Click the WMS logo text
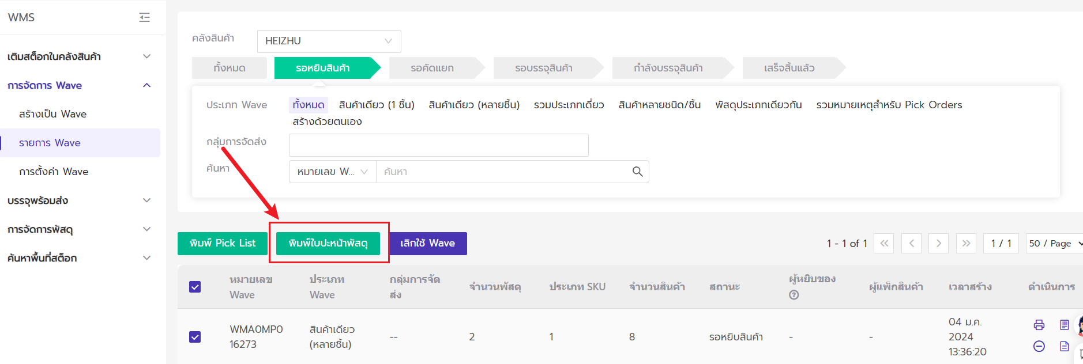This screenshot has width=1083, height=364. (21, 17)
